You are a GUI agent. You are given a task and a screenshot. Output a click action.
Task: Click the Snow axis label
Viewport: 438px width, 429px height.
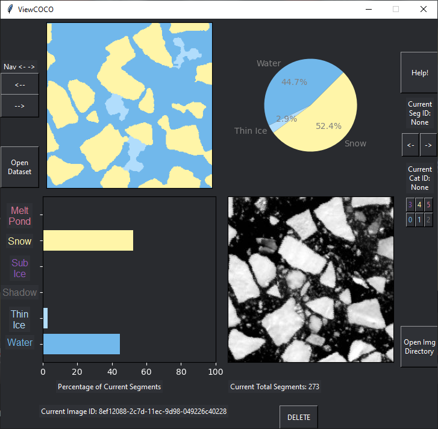pyautogui.click(x=19, y=241)
